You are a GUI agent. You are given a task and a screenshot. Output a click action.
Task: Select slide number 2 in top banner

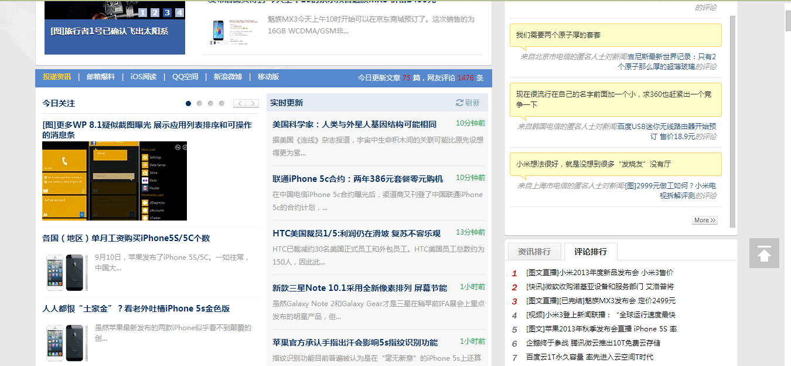155,13
